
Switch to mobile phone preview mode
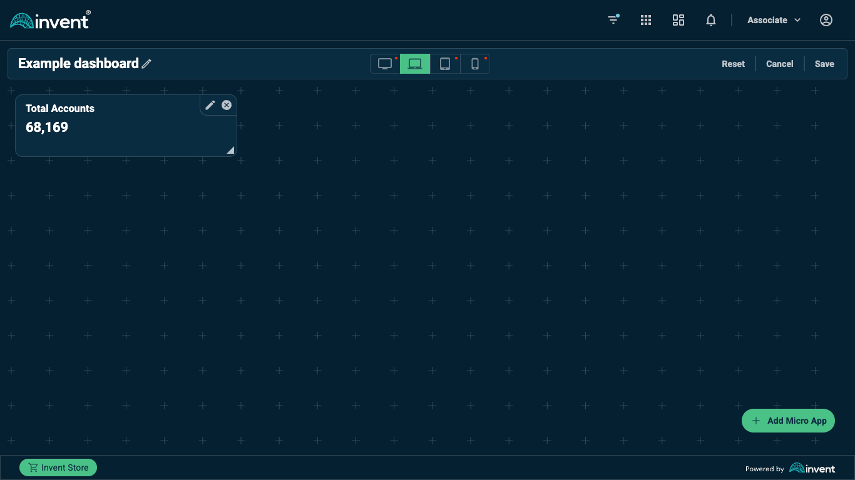(x=474, y=63)
